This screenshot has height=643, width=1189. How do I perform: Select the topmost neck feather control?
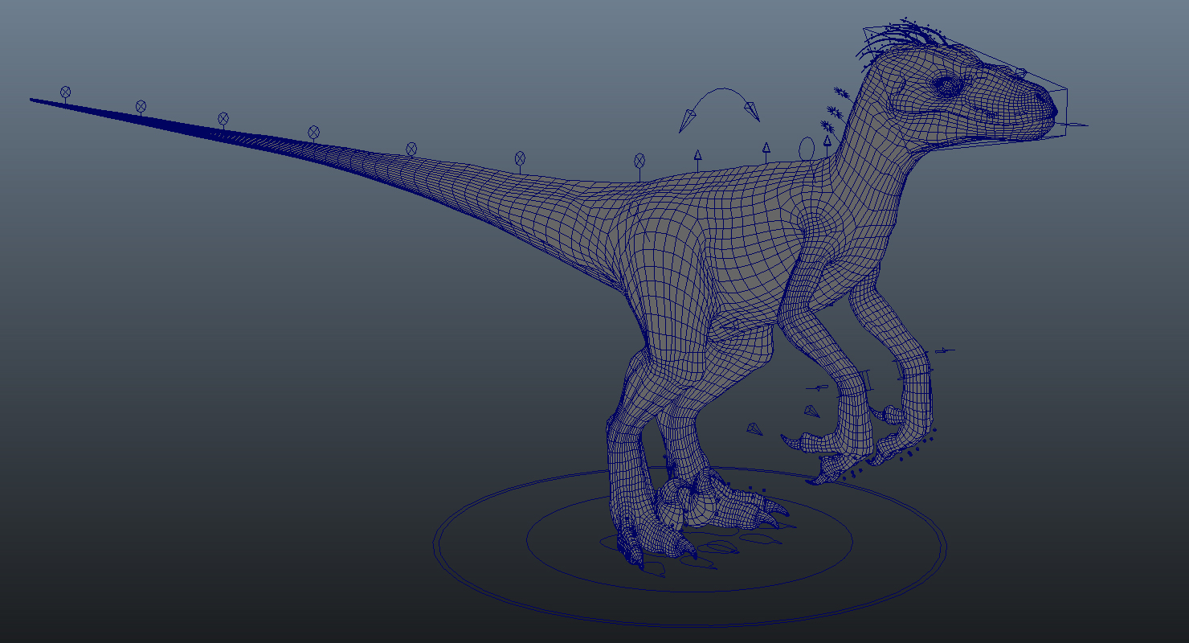click(841, 93)
